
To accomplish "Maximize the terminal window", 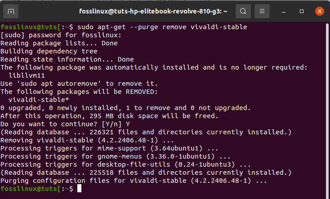I will coord(301,10).
